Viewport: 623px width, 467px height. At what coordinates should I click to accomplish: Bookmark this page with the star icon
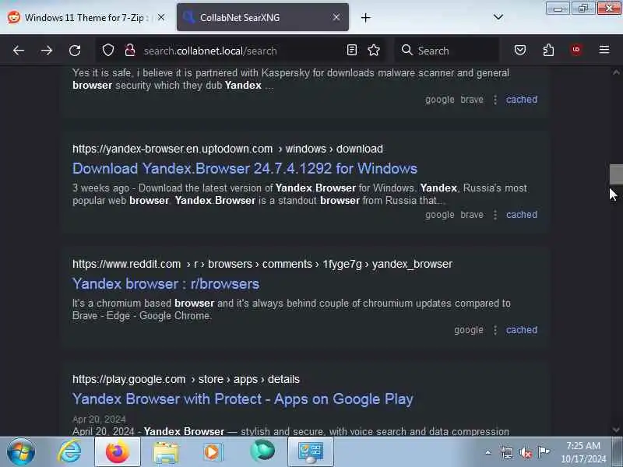(374, 50)
